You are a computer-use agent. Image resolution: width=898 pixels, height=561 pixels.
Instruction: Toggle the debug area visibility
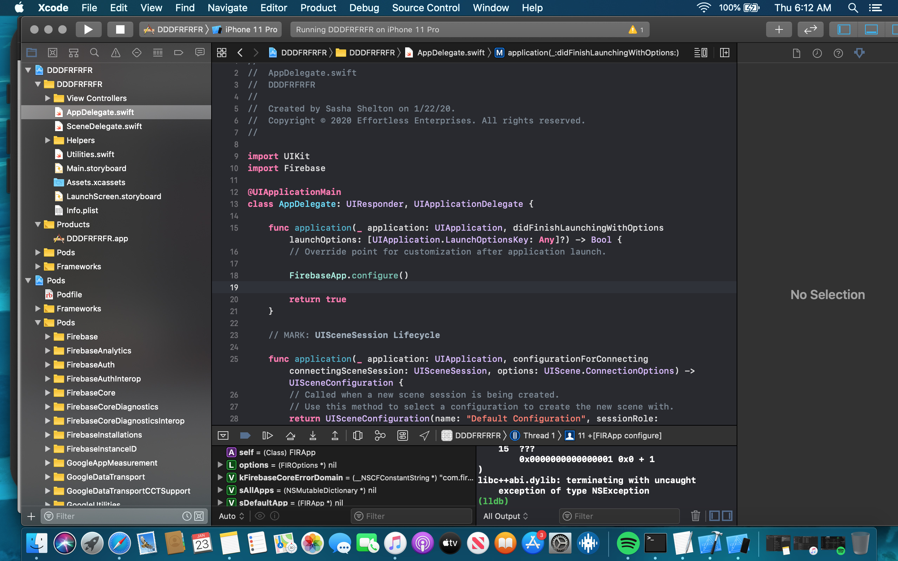tap(871, 29)
